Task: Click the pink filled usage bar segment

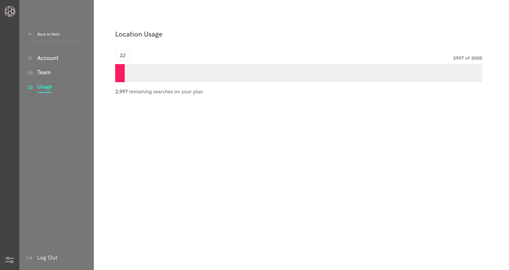Action: [x=120, y=73]
